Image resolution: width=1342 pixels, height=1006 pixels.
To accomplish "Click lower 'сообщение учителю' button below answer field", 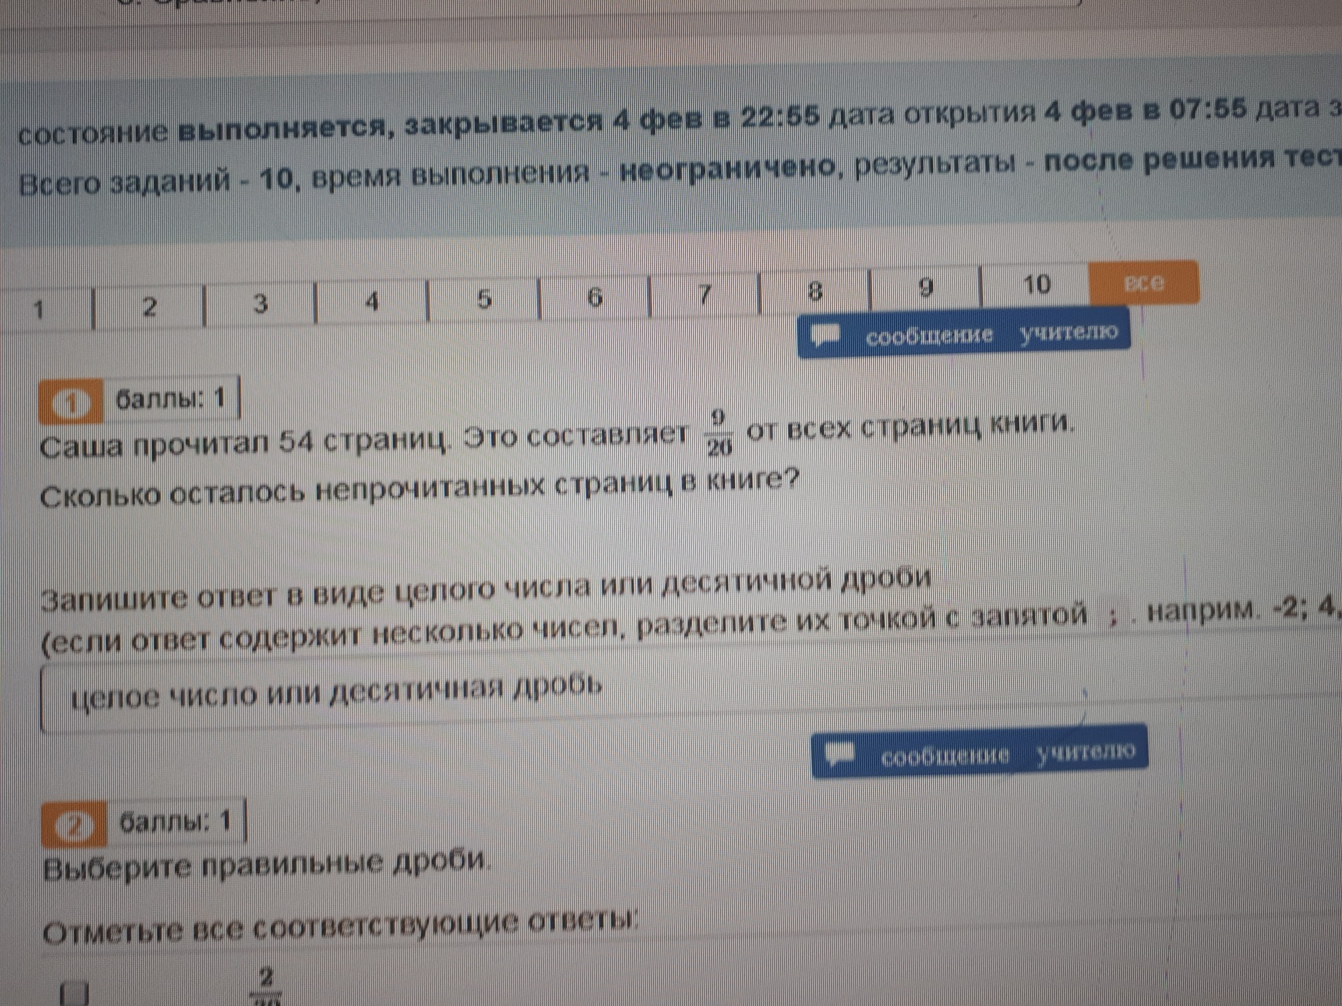I will point(979,752).
